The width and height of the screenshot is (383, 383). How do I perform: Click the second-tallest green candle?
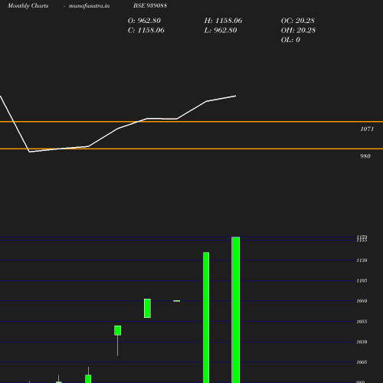click(x=206, y=317)
